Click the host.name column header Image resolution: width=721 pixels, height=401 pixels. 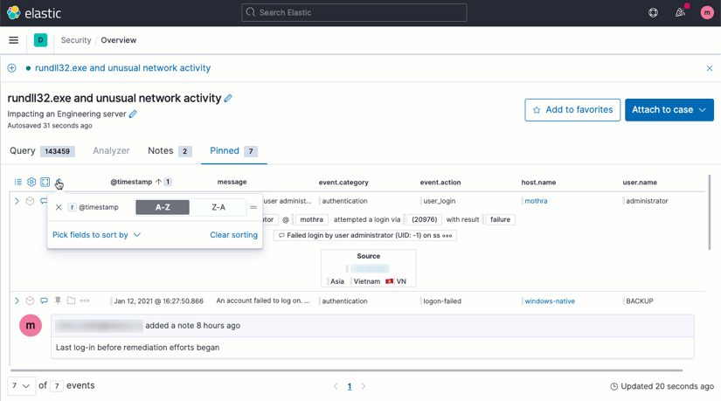coord(538,183)
